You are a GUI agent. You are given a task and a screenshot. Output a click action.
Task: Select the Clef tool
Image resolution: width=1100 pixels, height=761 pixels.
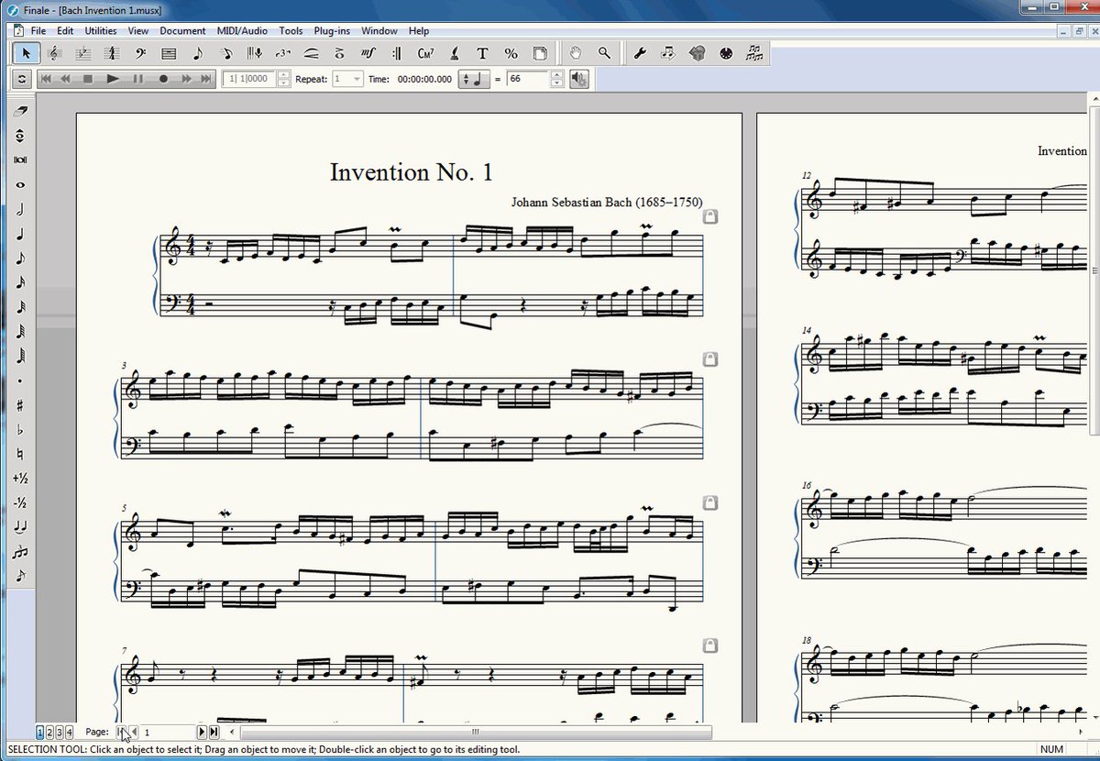(x=140, y=53)
